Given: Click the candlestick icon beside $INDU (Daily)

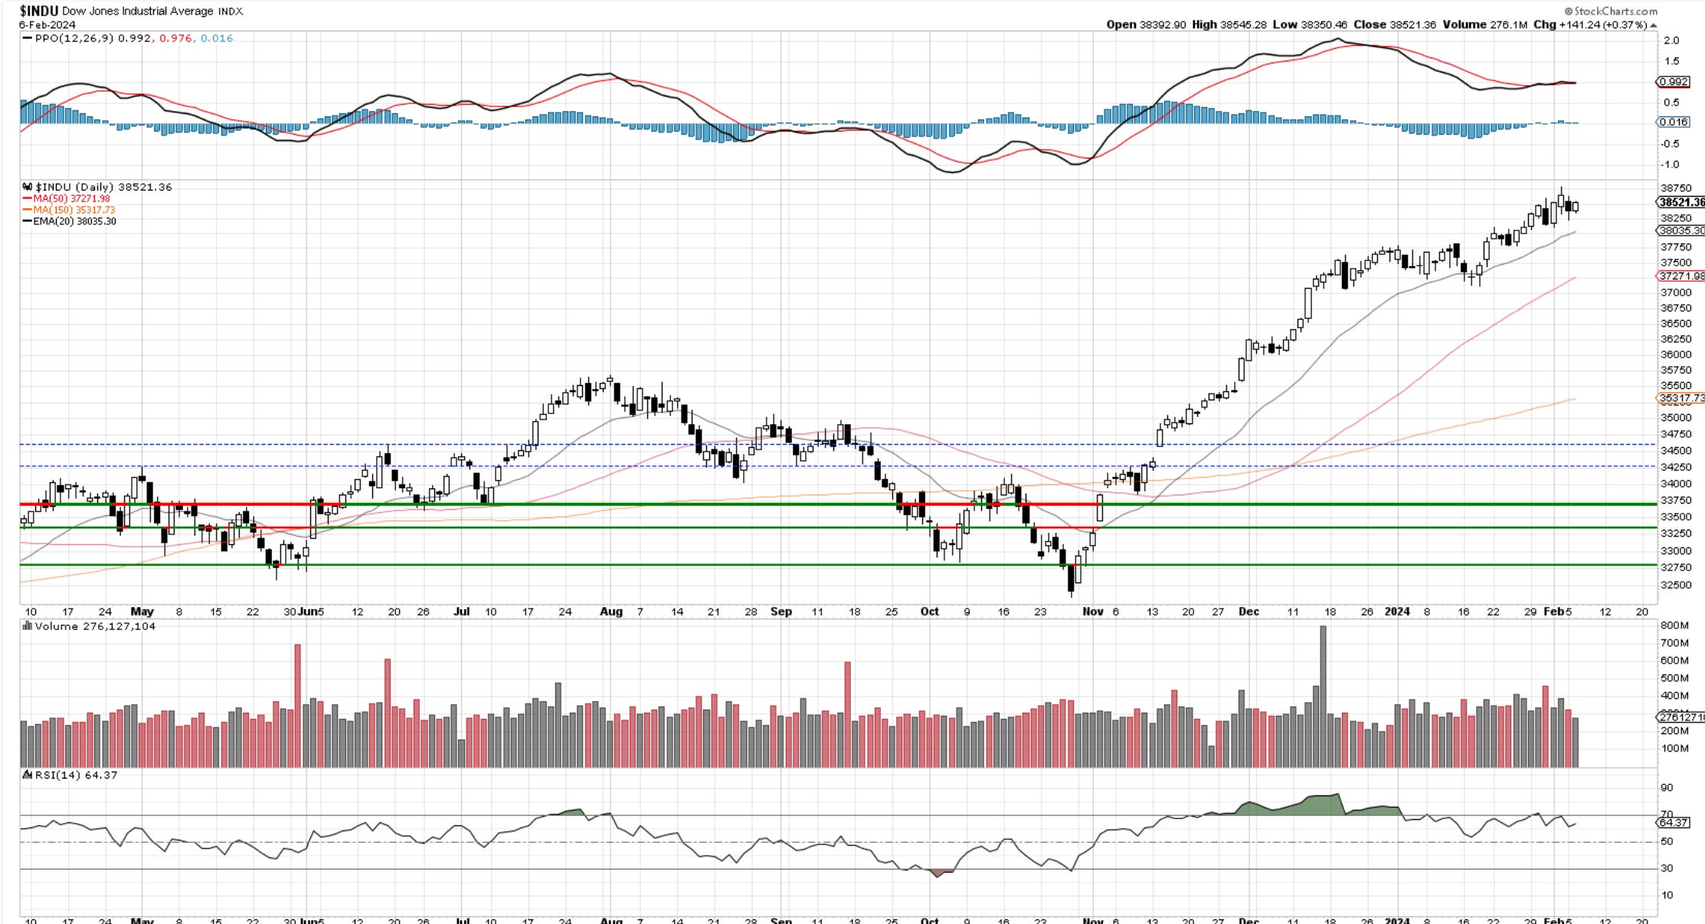Looking at the screenshot, I should coord(28,187).
